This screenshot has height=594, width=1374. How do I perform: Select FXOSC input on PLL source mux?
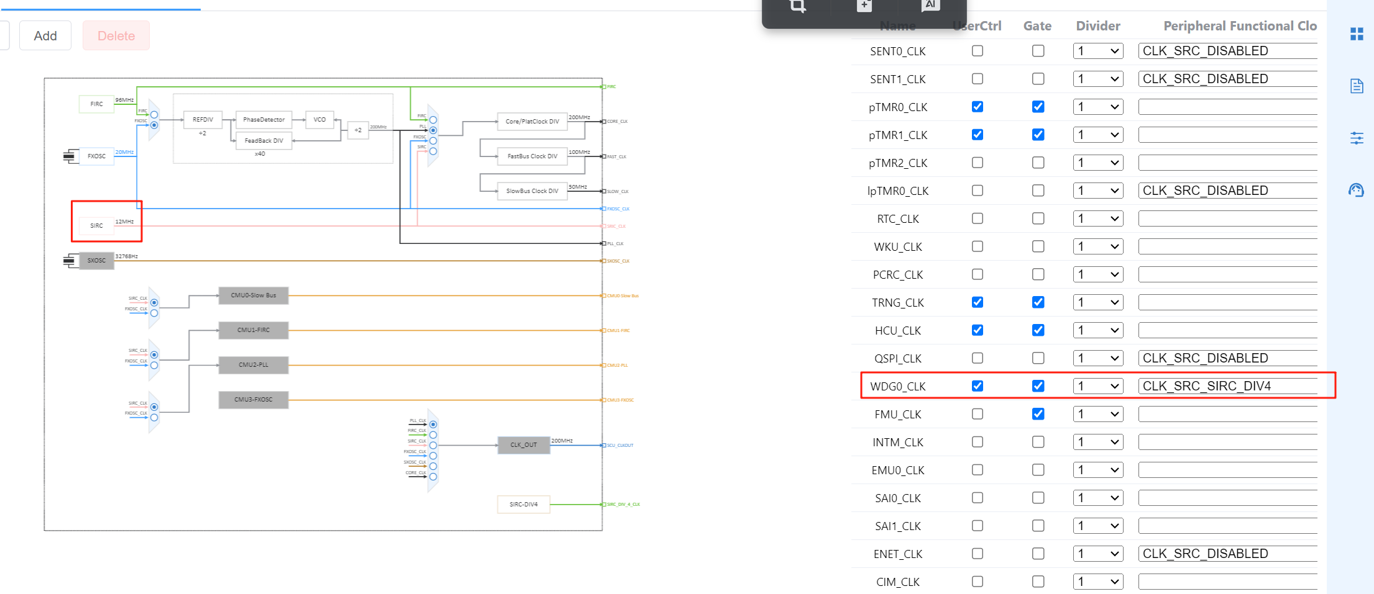click(x=154, y=125)
